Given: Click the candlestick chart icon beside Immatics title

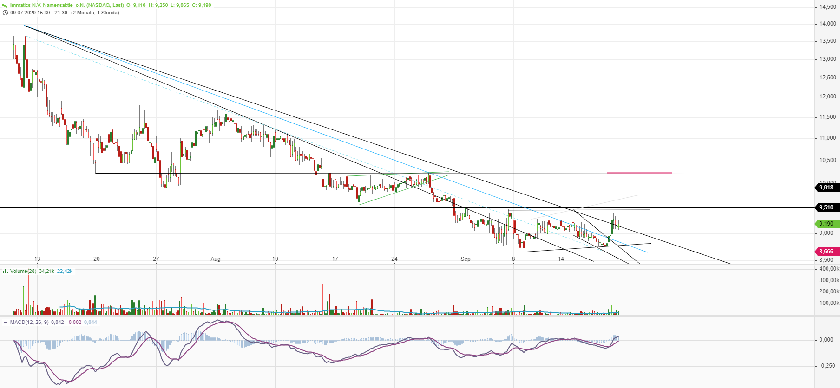Looking at the screenshot, I should point(5,6).
